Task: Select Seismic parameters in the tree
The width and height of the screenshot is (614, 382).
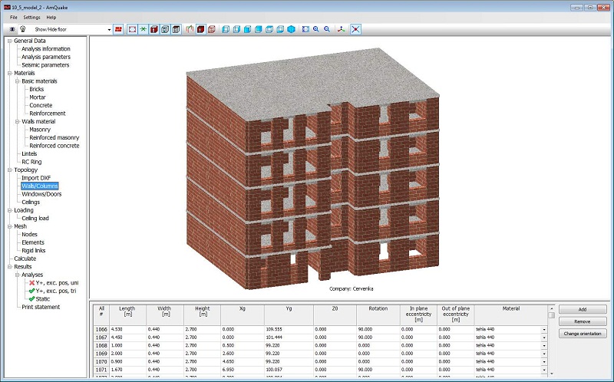Action: 45,65
